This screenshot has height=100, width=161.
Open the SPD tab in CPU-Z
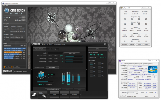[141, 63]
